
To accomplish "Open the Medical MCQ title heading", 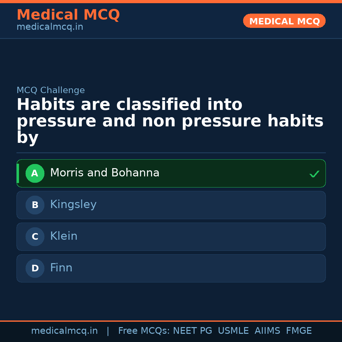I will [68, 15].
